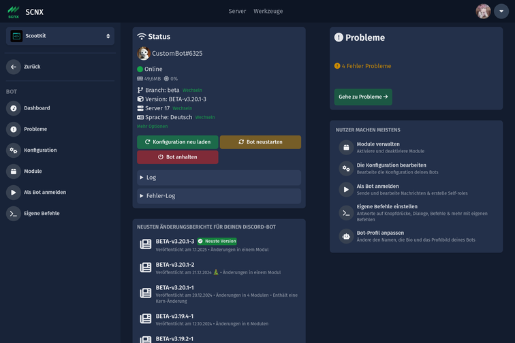Open the Server menu in top navigation
The height and width of the screenshot is (343, 515).
pos(237,12)
